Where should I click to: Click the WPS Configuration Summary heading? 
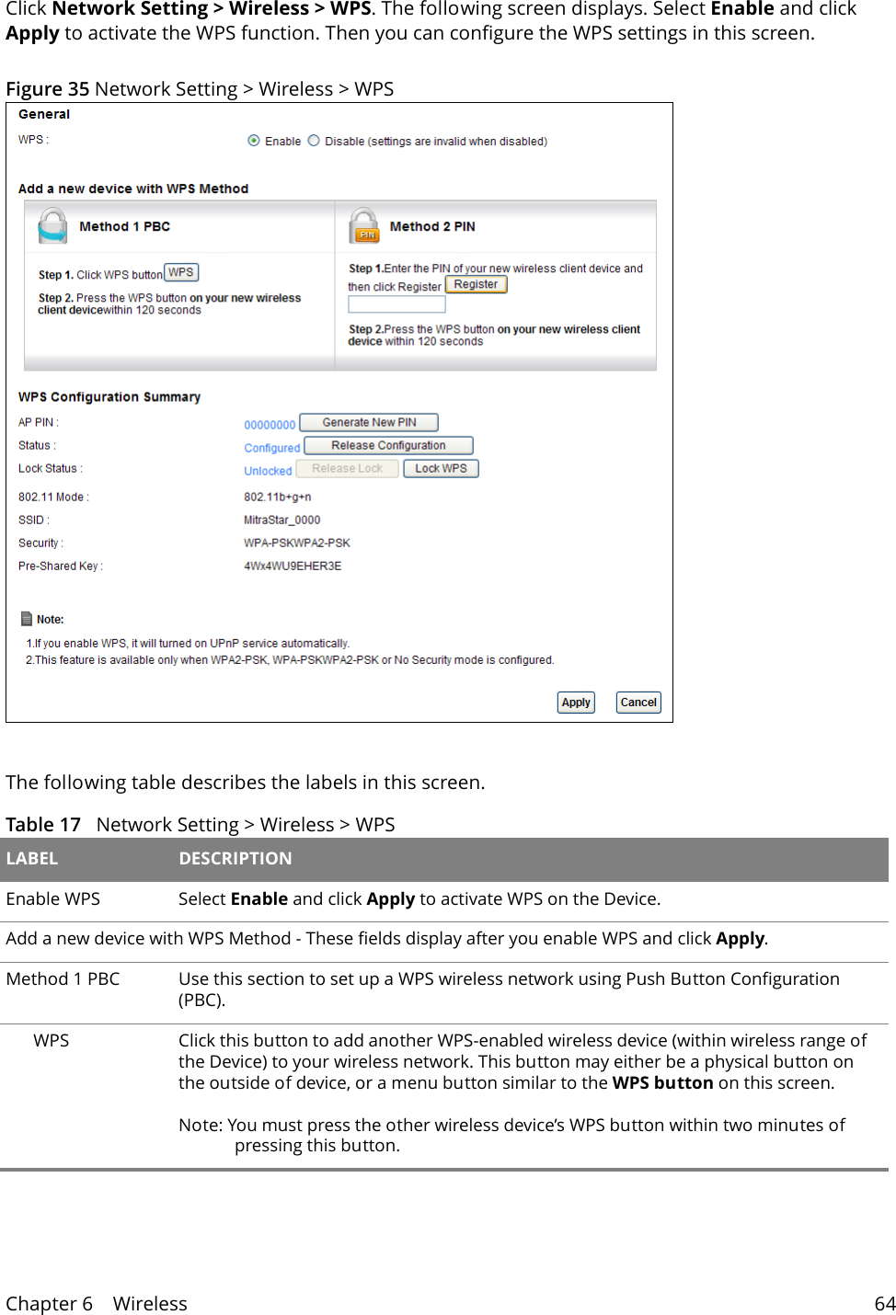[109, 395]
